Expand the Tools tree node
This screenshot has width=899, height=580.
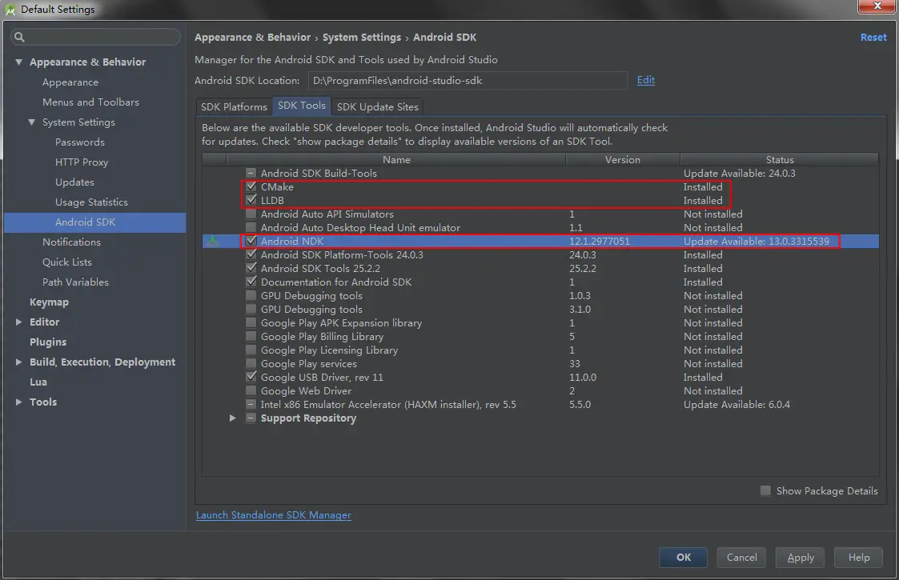pos(19,402)
